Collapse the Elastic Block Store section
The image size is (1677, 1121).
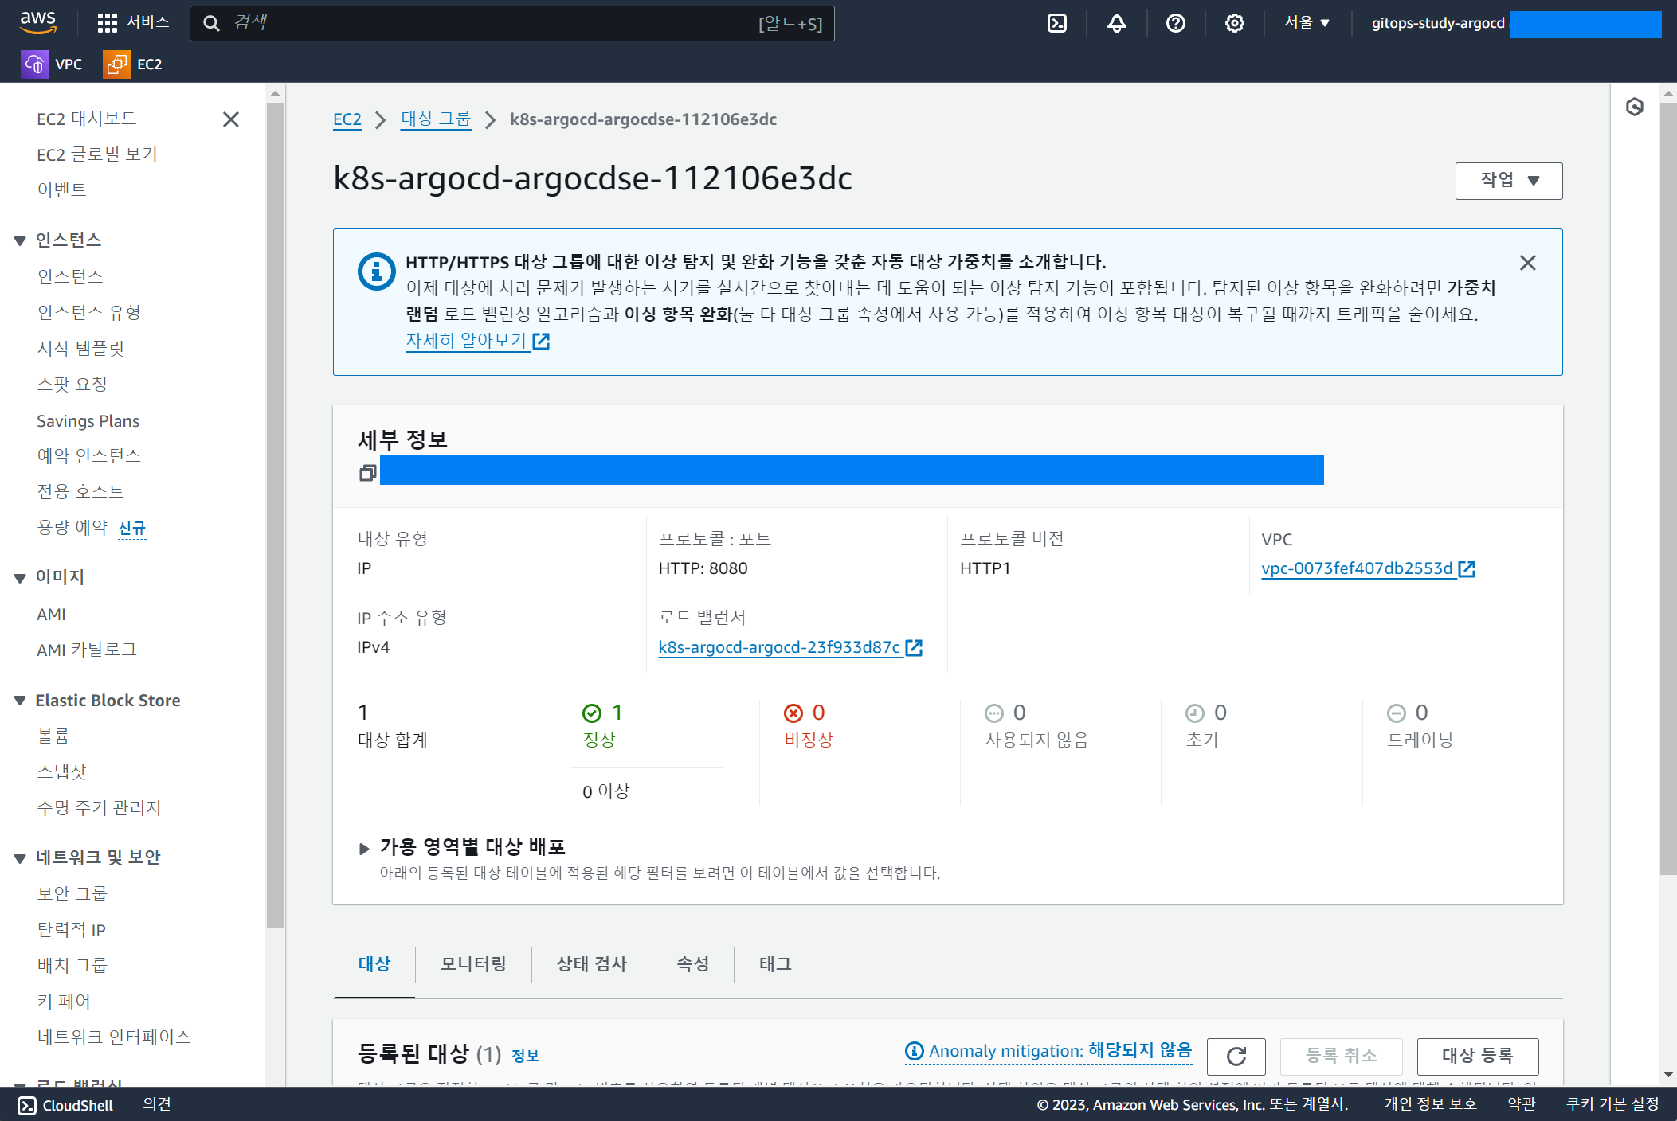(20, 701)
